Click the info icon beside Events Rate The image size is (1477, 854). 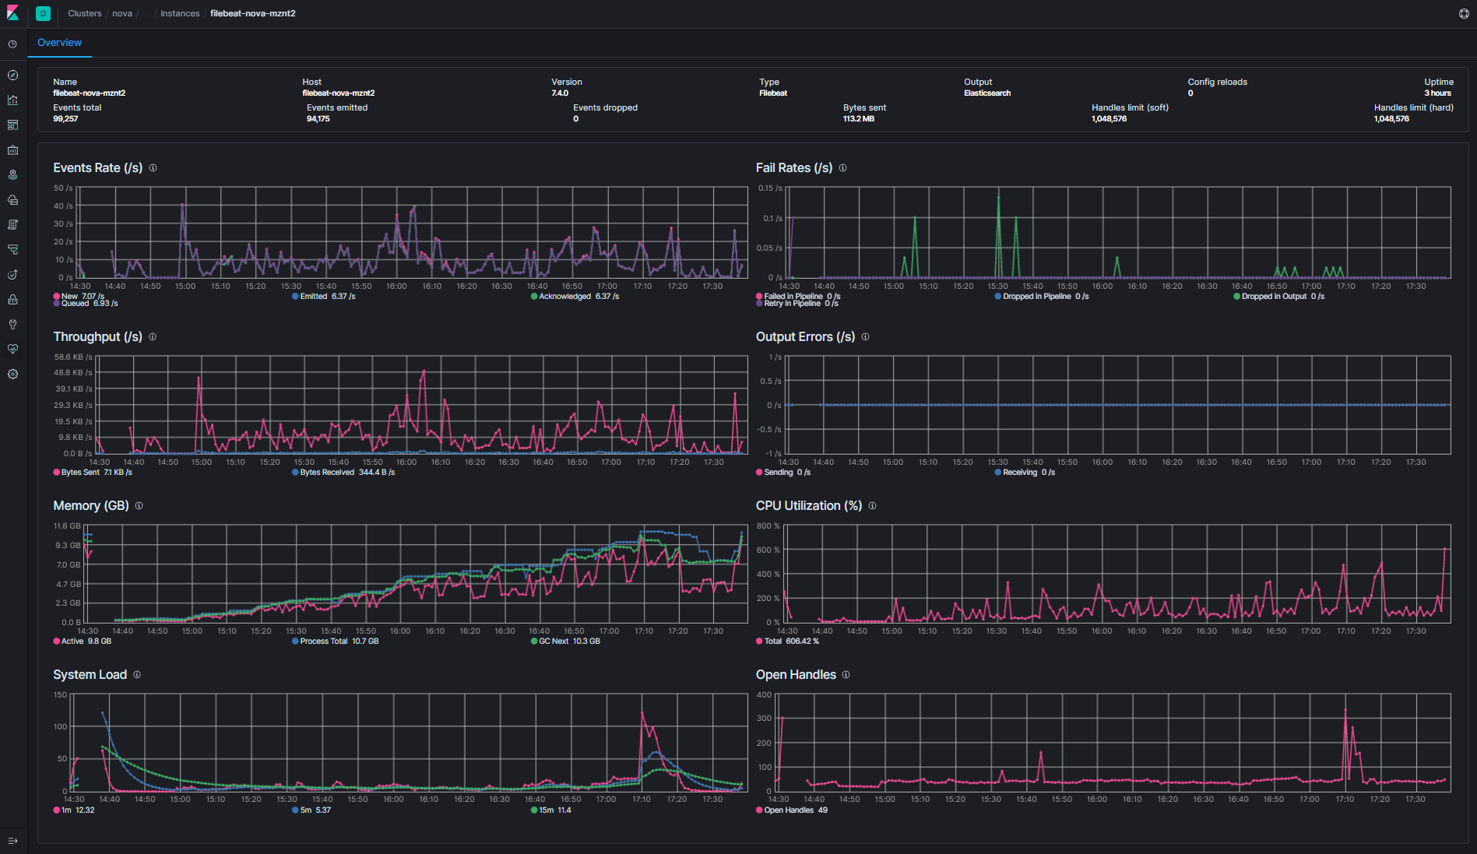click(153, 168)
